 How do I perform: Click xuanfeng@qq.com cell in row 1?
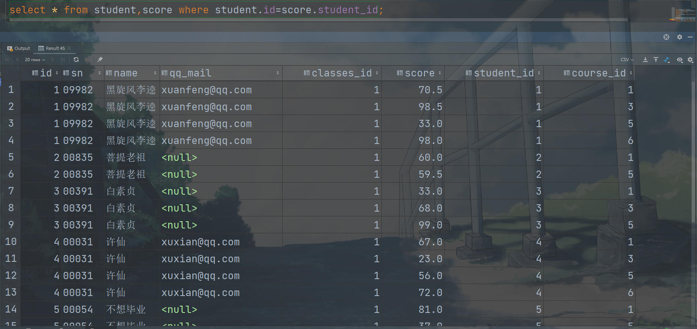click(x=221, y=90)
